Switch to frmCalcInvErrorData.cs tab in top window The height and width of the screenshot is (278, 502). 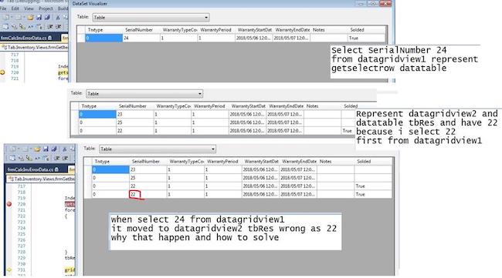(26, 38)
